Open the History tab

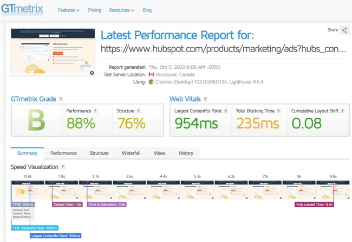tap(186, 153)
